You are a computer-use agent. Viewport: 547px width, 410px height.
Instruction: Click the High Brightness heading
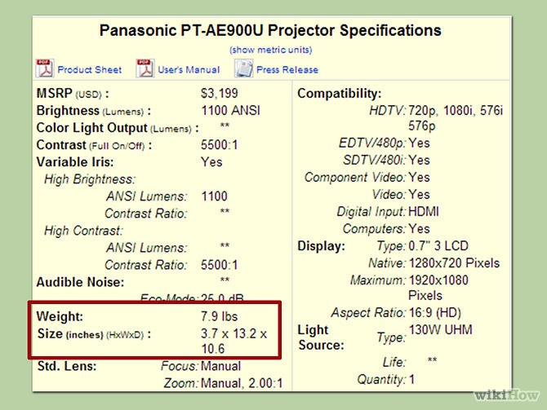(x=90, y=179)
